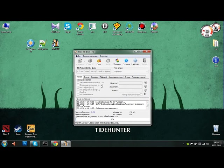Click the icon beside Начать с field
The image size is (224, 168).
coord(145,83)
